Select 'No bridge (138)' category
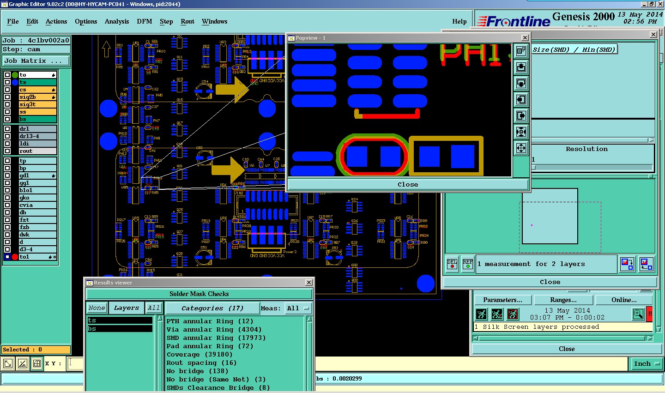 coord(197,371)
